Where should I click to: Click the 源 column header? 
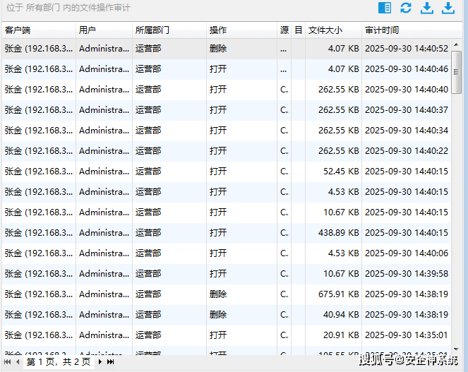pos(284,30)
